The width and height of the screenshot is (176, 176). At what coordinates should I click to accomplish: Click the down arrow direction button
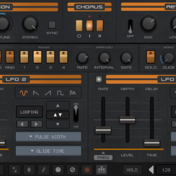click(x=58, y=124)
